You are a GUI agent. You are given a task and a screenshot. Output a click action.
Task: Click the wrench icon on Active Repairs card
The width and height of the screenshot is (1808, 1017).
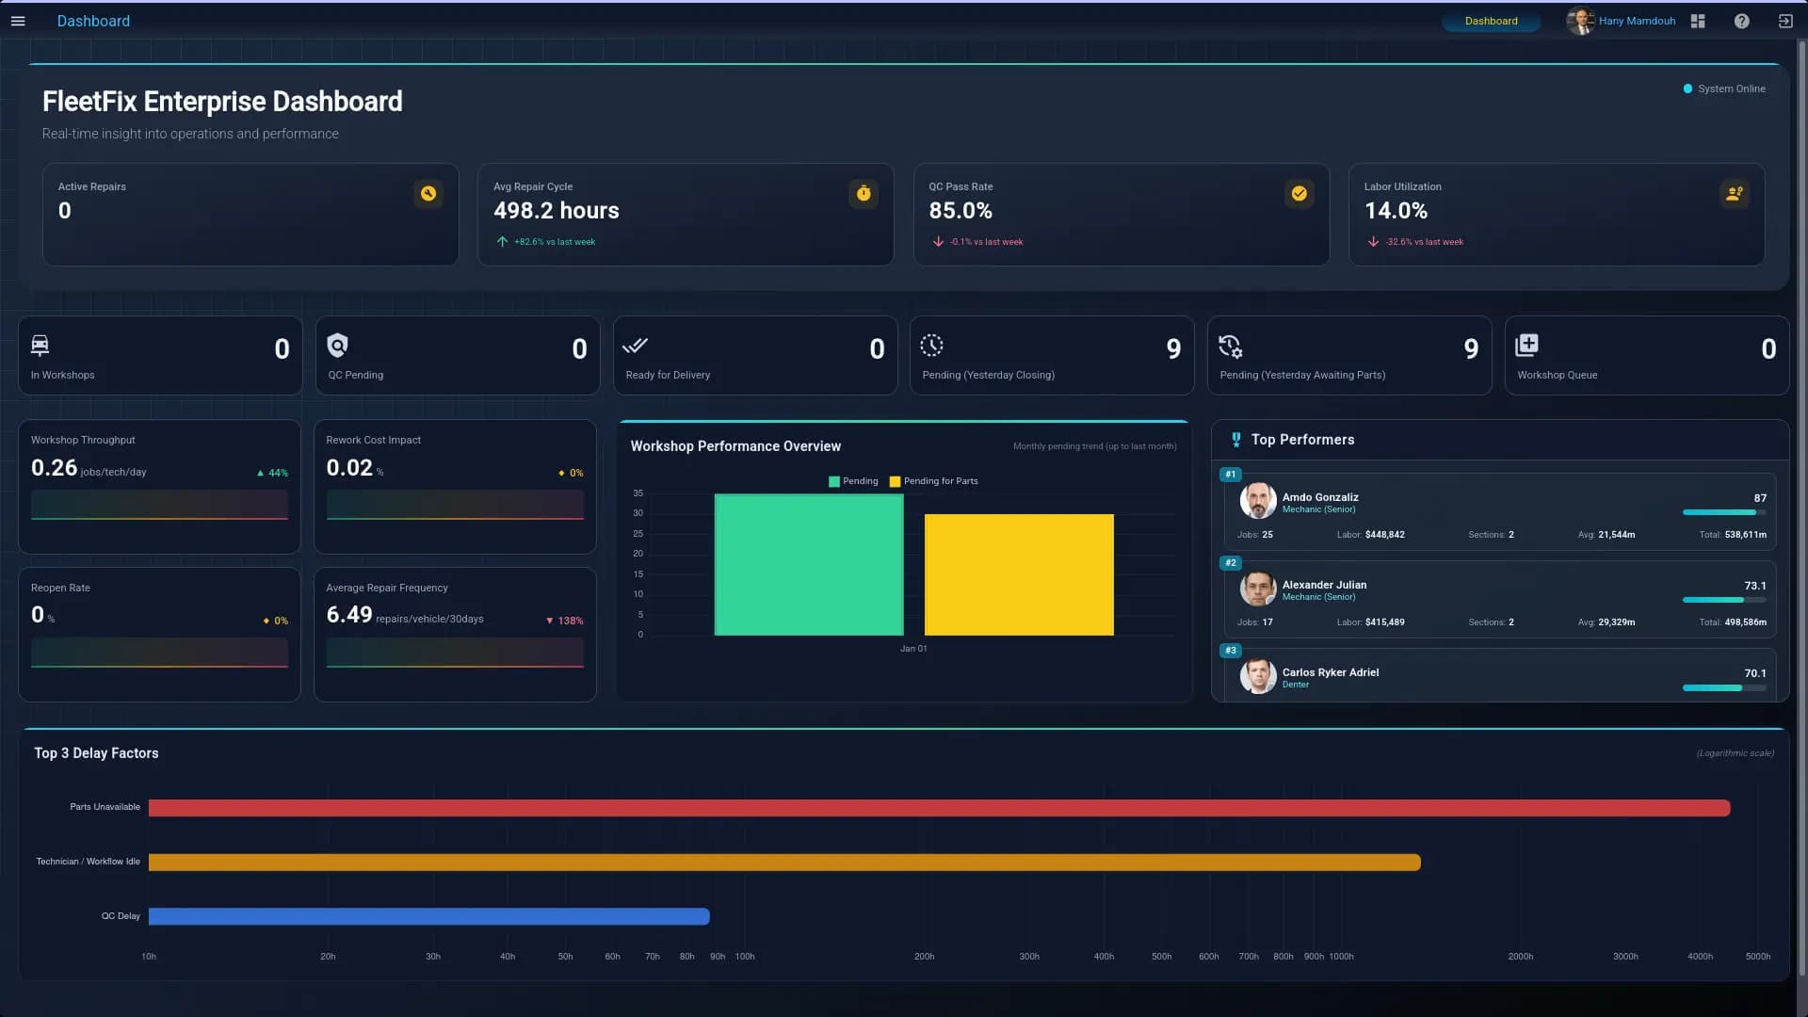click(428, 194)
